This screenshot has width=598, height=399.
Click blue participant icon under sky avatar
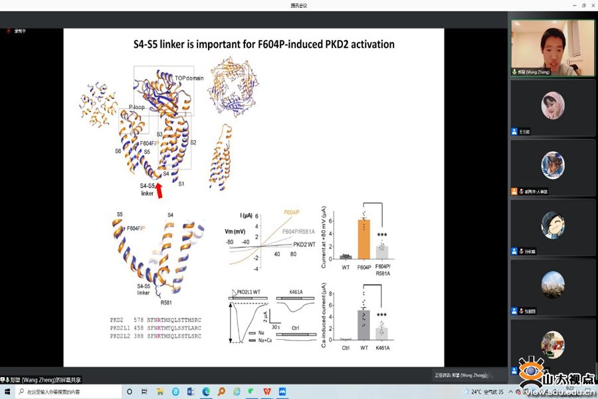pyautogui.click(x=514, y=311)
